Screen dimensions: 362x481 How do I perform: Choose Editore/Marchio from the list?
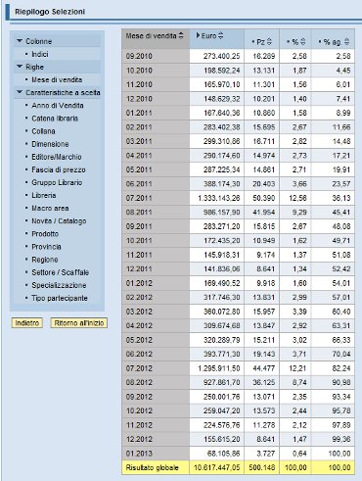click(57, 157)
